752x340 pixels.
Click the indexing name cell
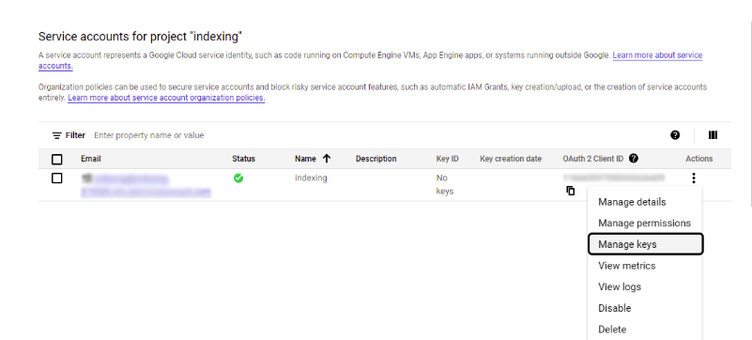pos(311,178)
